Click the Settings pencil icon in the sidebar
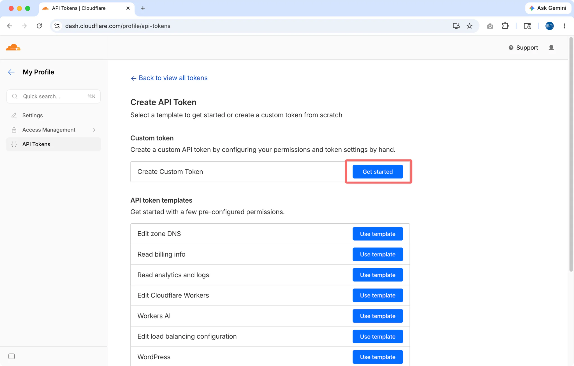 [14, 115]
